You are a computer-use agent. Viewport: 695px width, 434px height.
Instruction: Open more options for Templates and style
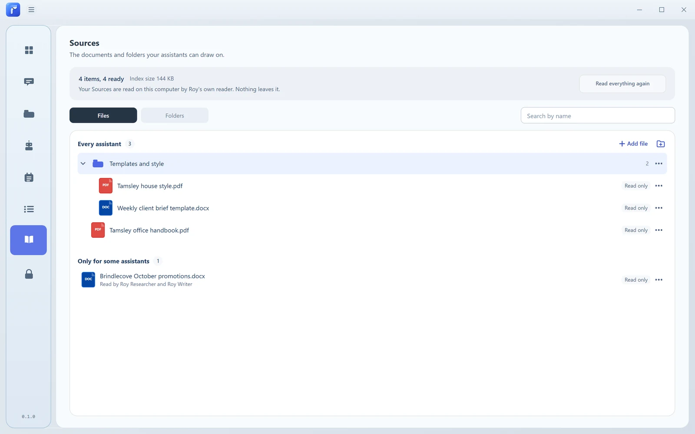pyautogui.click(x=659, y=164)
